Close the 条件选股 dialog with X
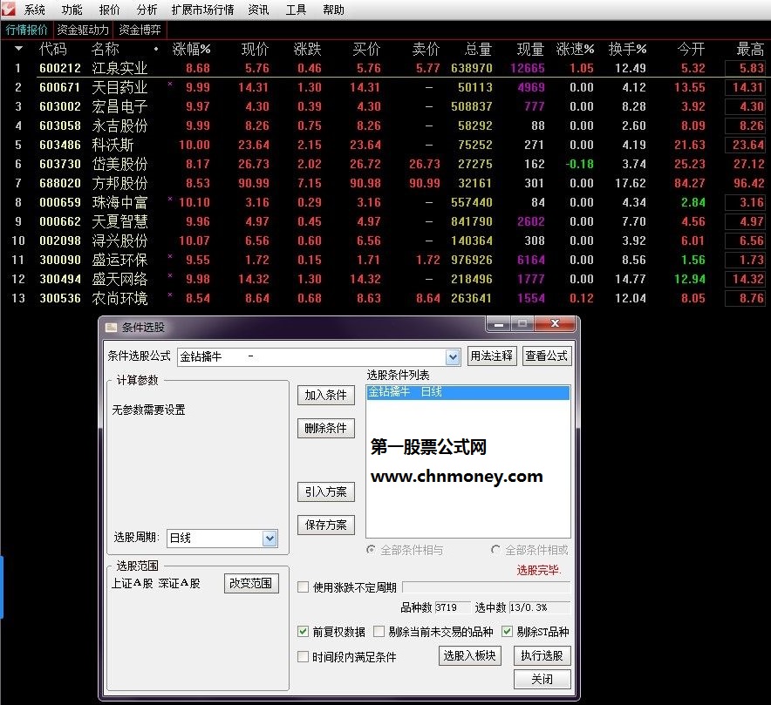 coord(555,323)
